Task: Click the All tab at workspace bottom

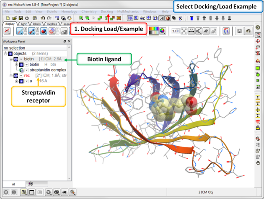Action: (13, 184)
